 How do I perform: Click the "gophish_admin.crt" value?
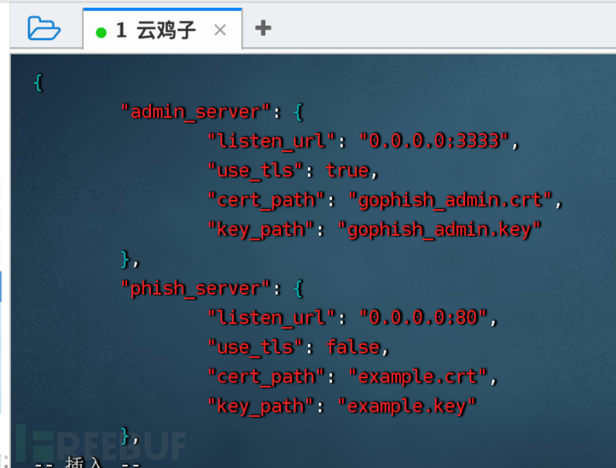[450, 200]
